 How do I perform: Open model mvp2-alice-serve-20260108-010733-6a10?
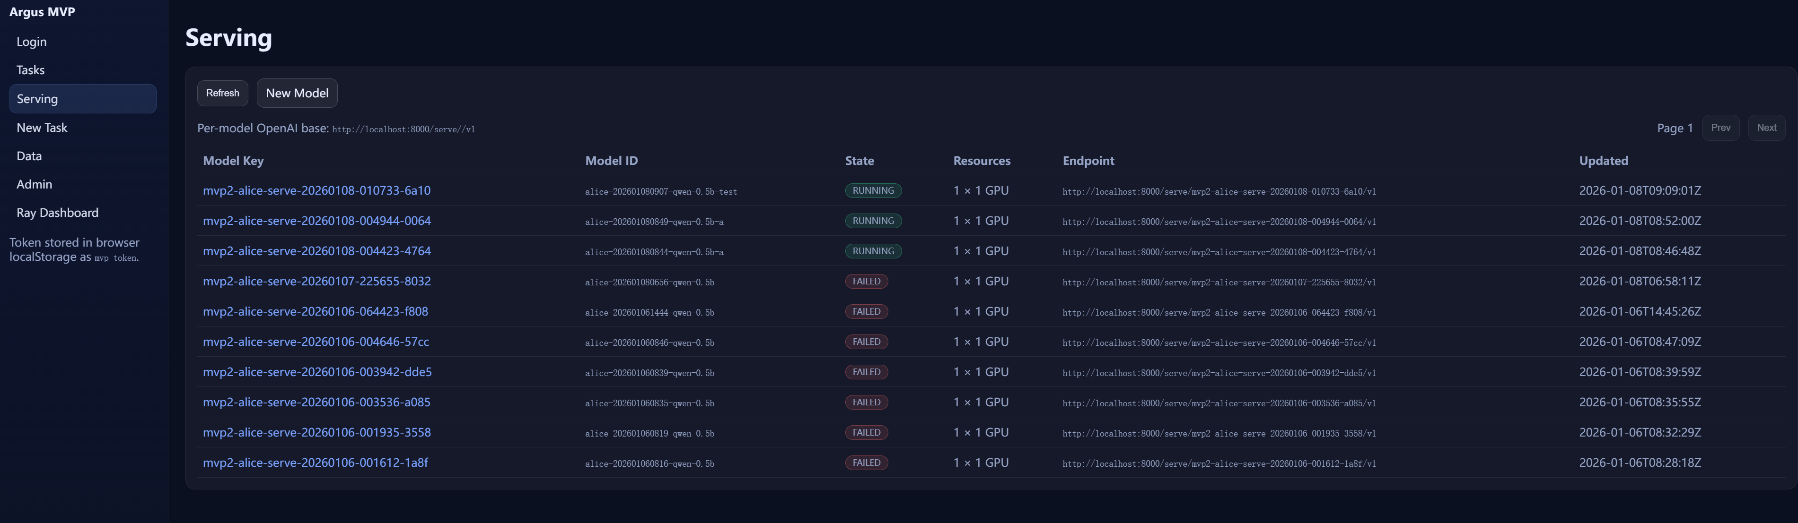pyautogui.click(x=316, y=190)
